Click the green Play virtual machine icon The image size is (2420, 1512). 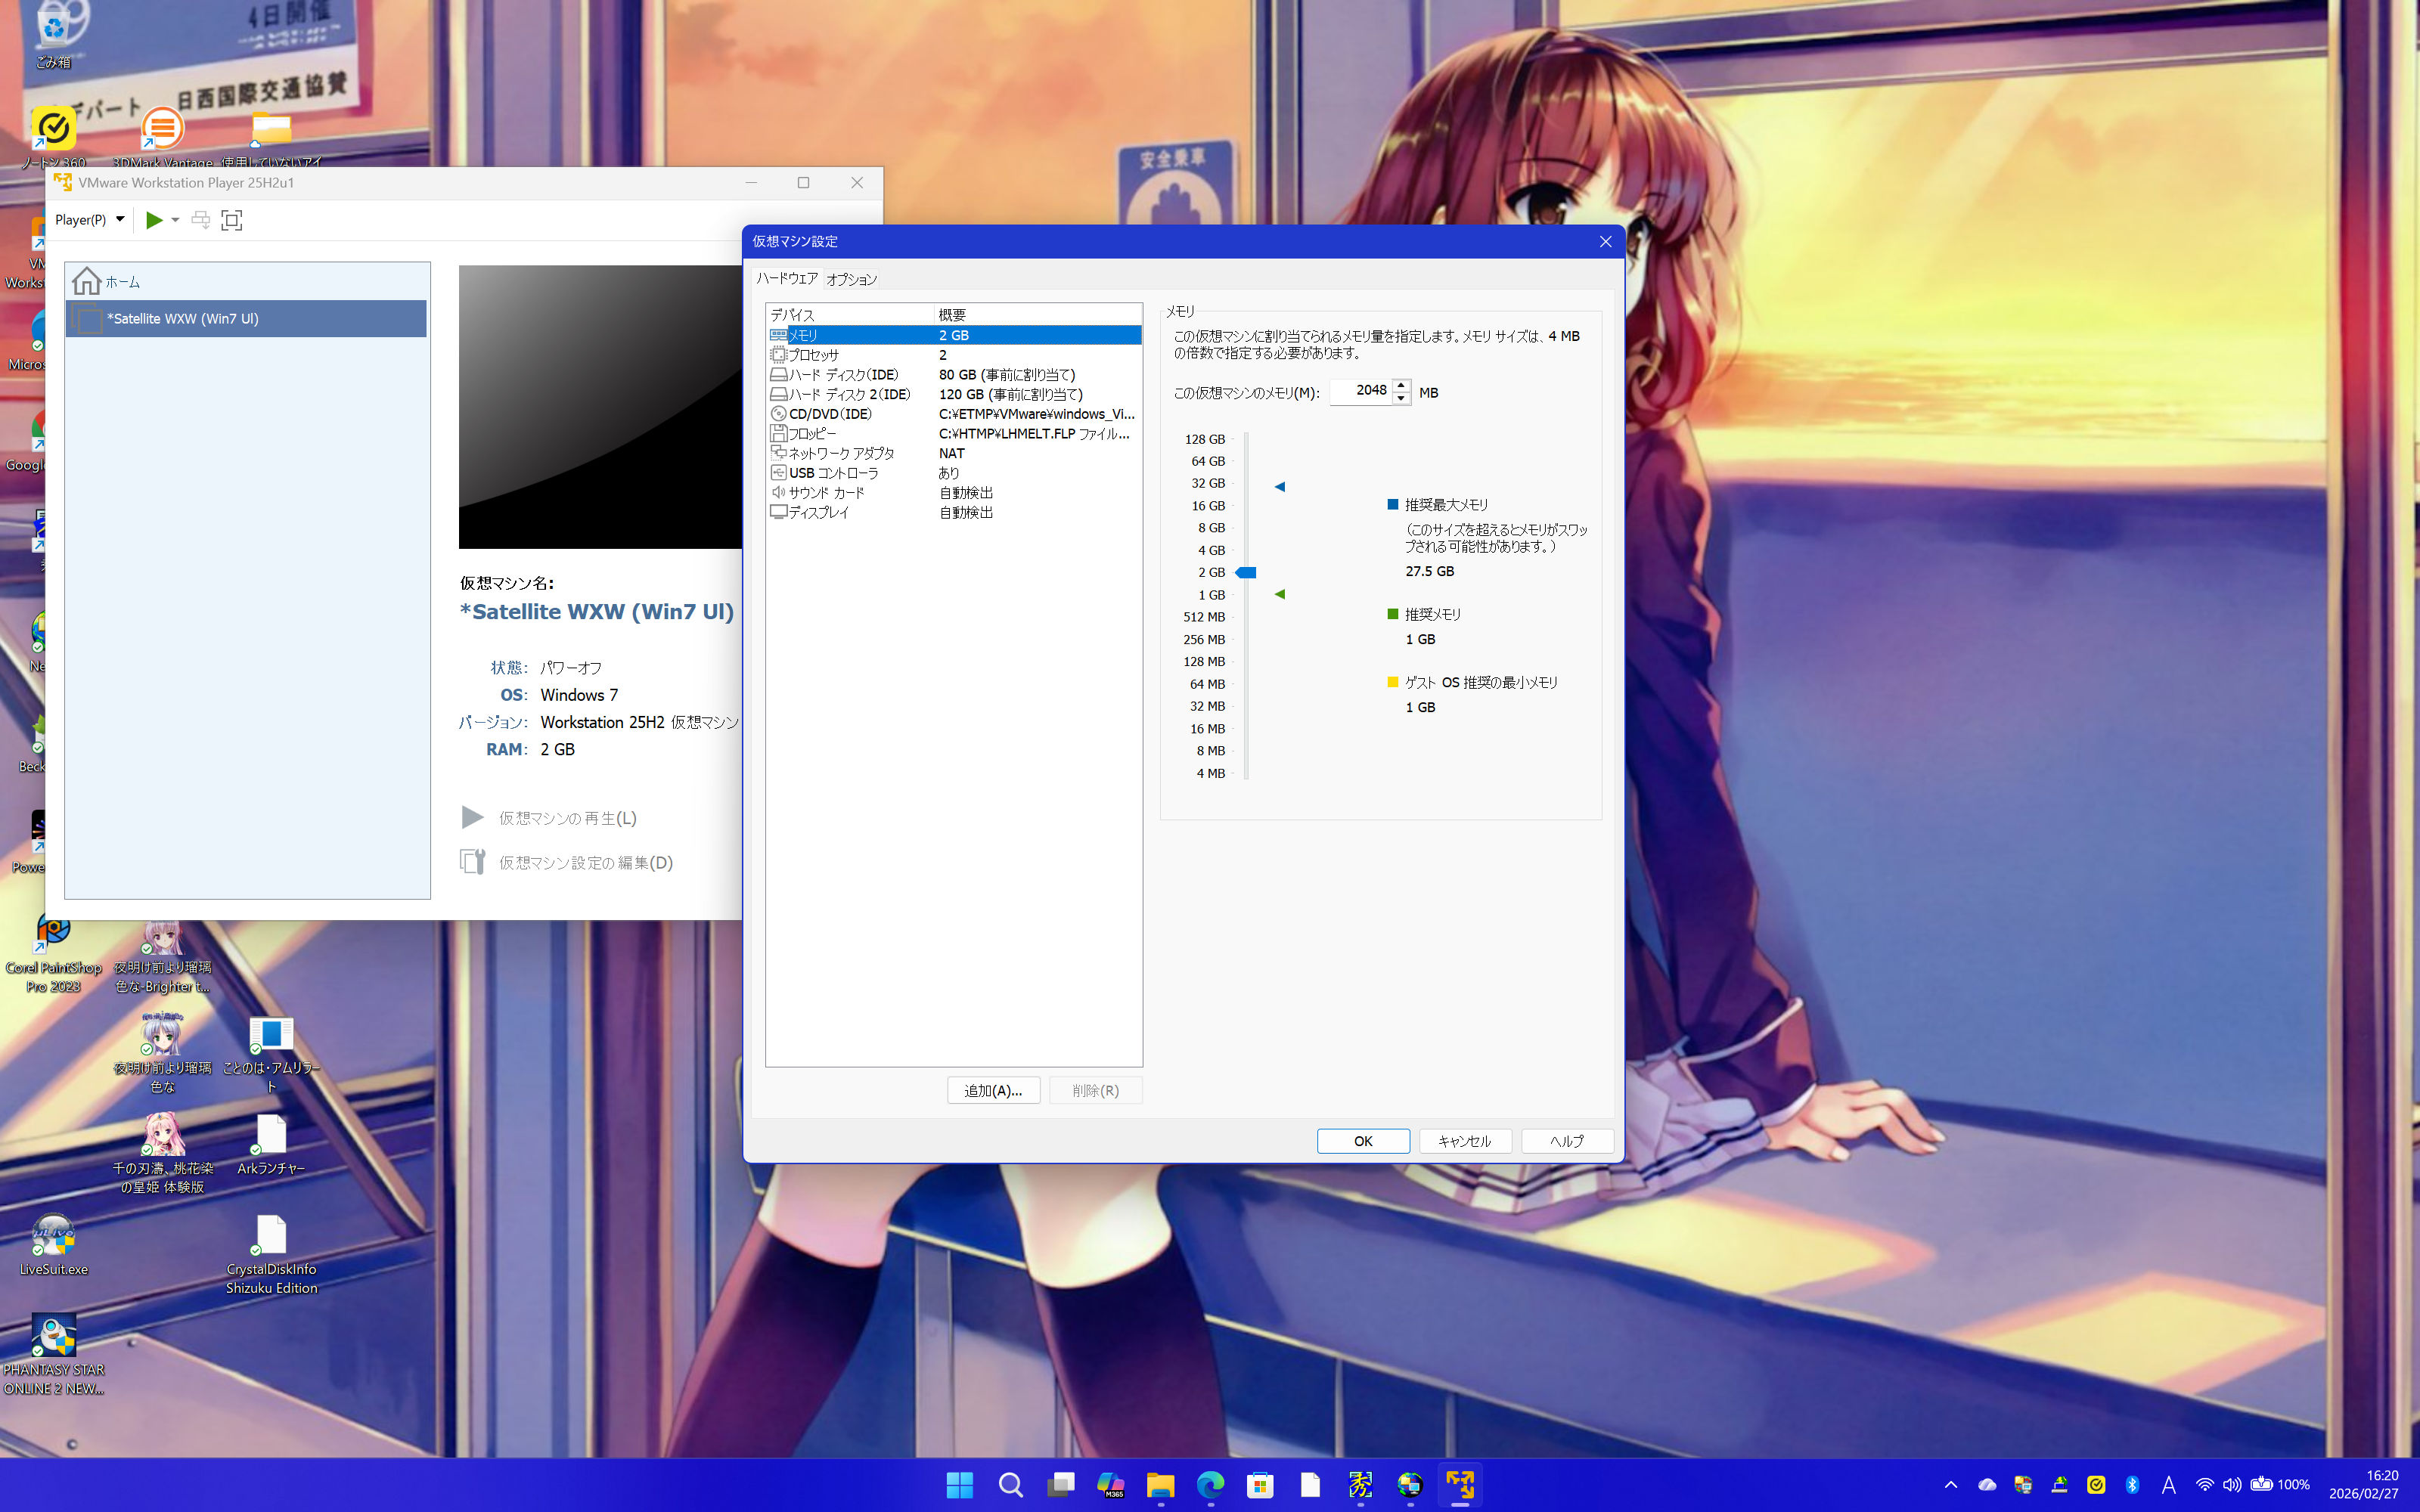(x=154, y=220)
